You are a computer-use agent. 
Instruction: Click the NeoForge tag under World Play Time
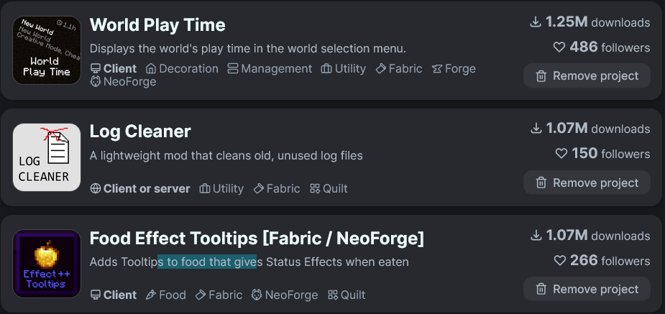(123, 82)
